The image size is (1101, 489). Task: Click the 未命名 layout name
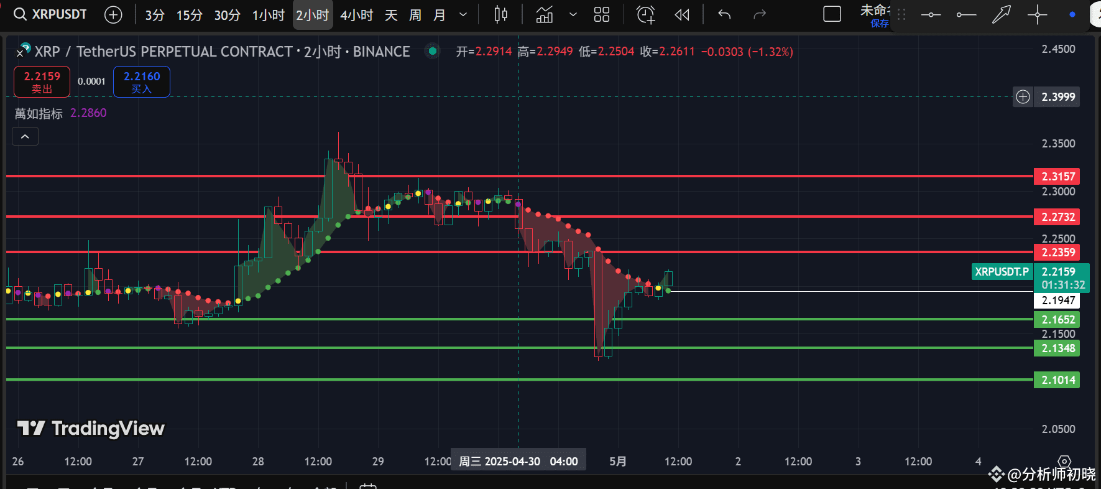(875, 11)
